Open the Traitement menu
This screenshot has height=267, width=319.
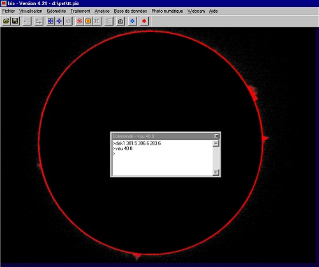point(80,11)
